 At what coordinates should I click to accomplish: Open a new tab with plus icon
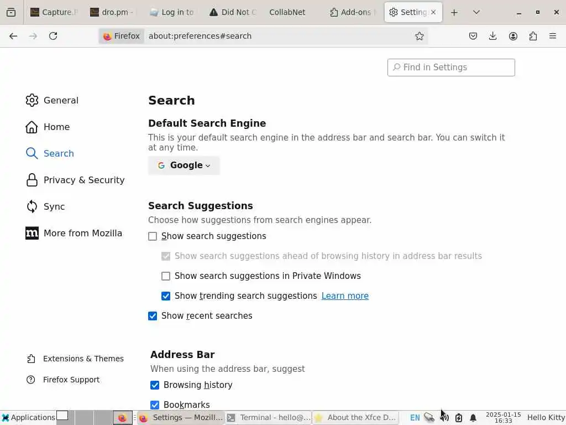(x=454, y=12)
